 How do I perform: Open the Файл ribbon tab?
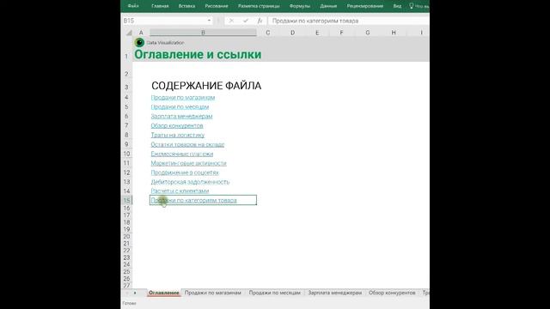[133, 6]
